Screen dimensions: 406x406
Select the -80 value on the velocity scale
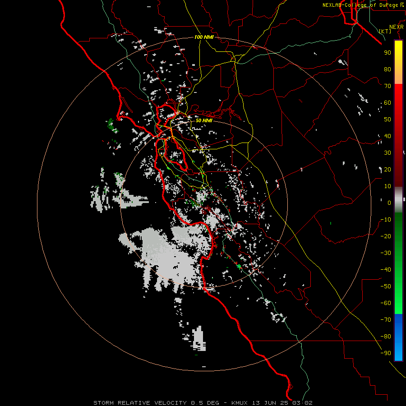pyautogui.click(x=386, y=337)
